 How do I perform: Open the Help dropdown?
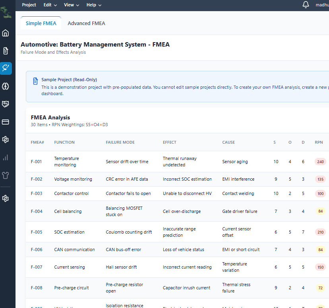pyautogui.click(x=93, y=5)
